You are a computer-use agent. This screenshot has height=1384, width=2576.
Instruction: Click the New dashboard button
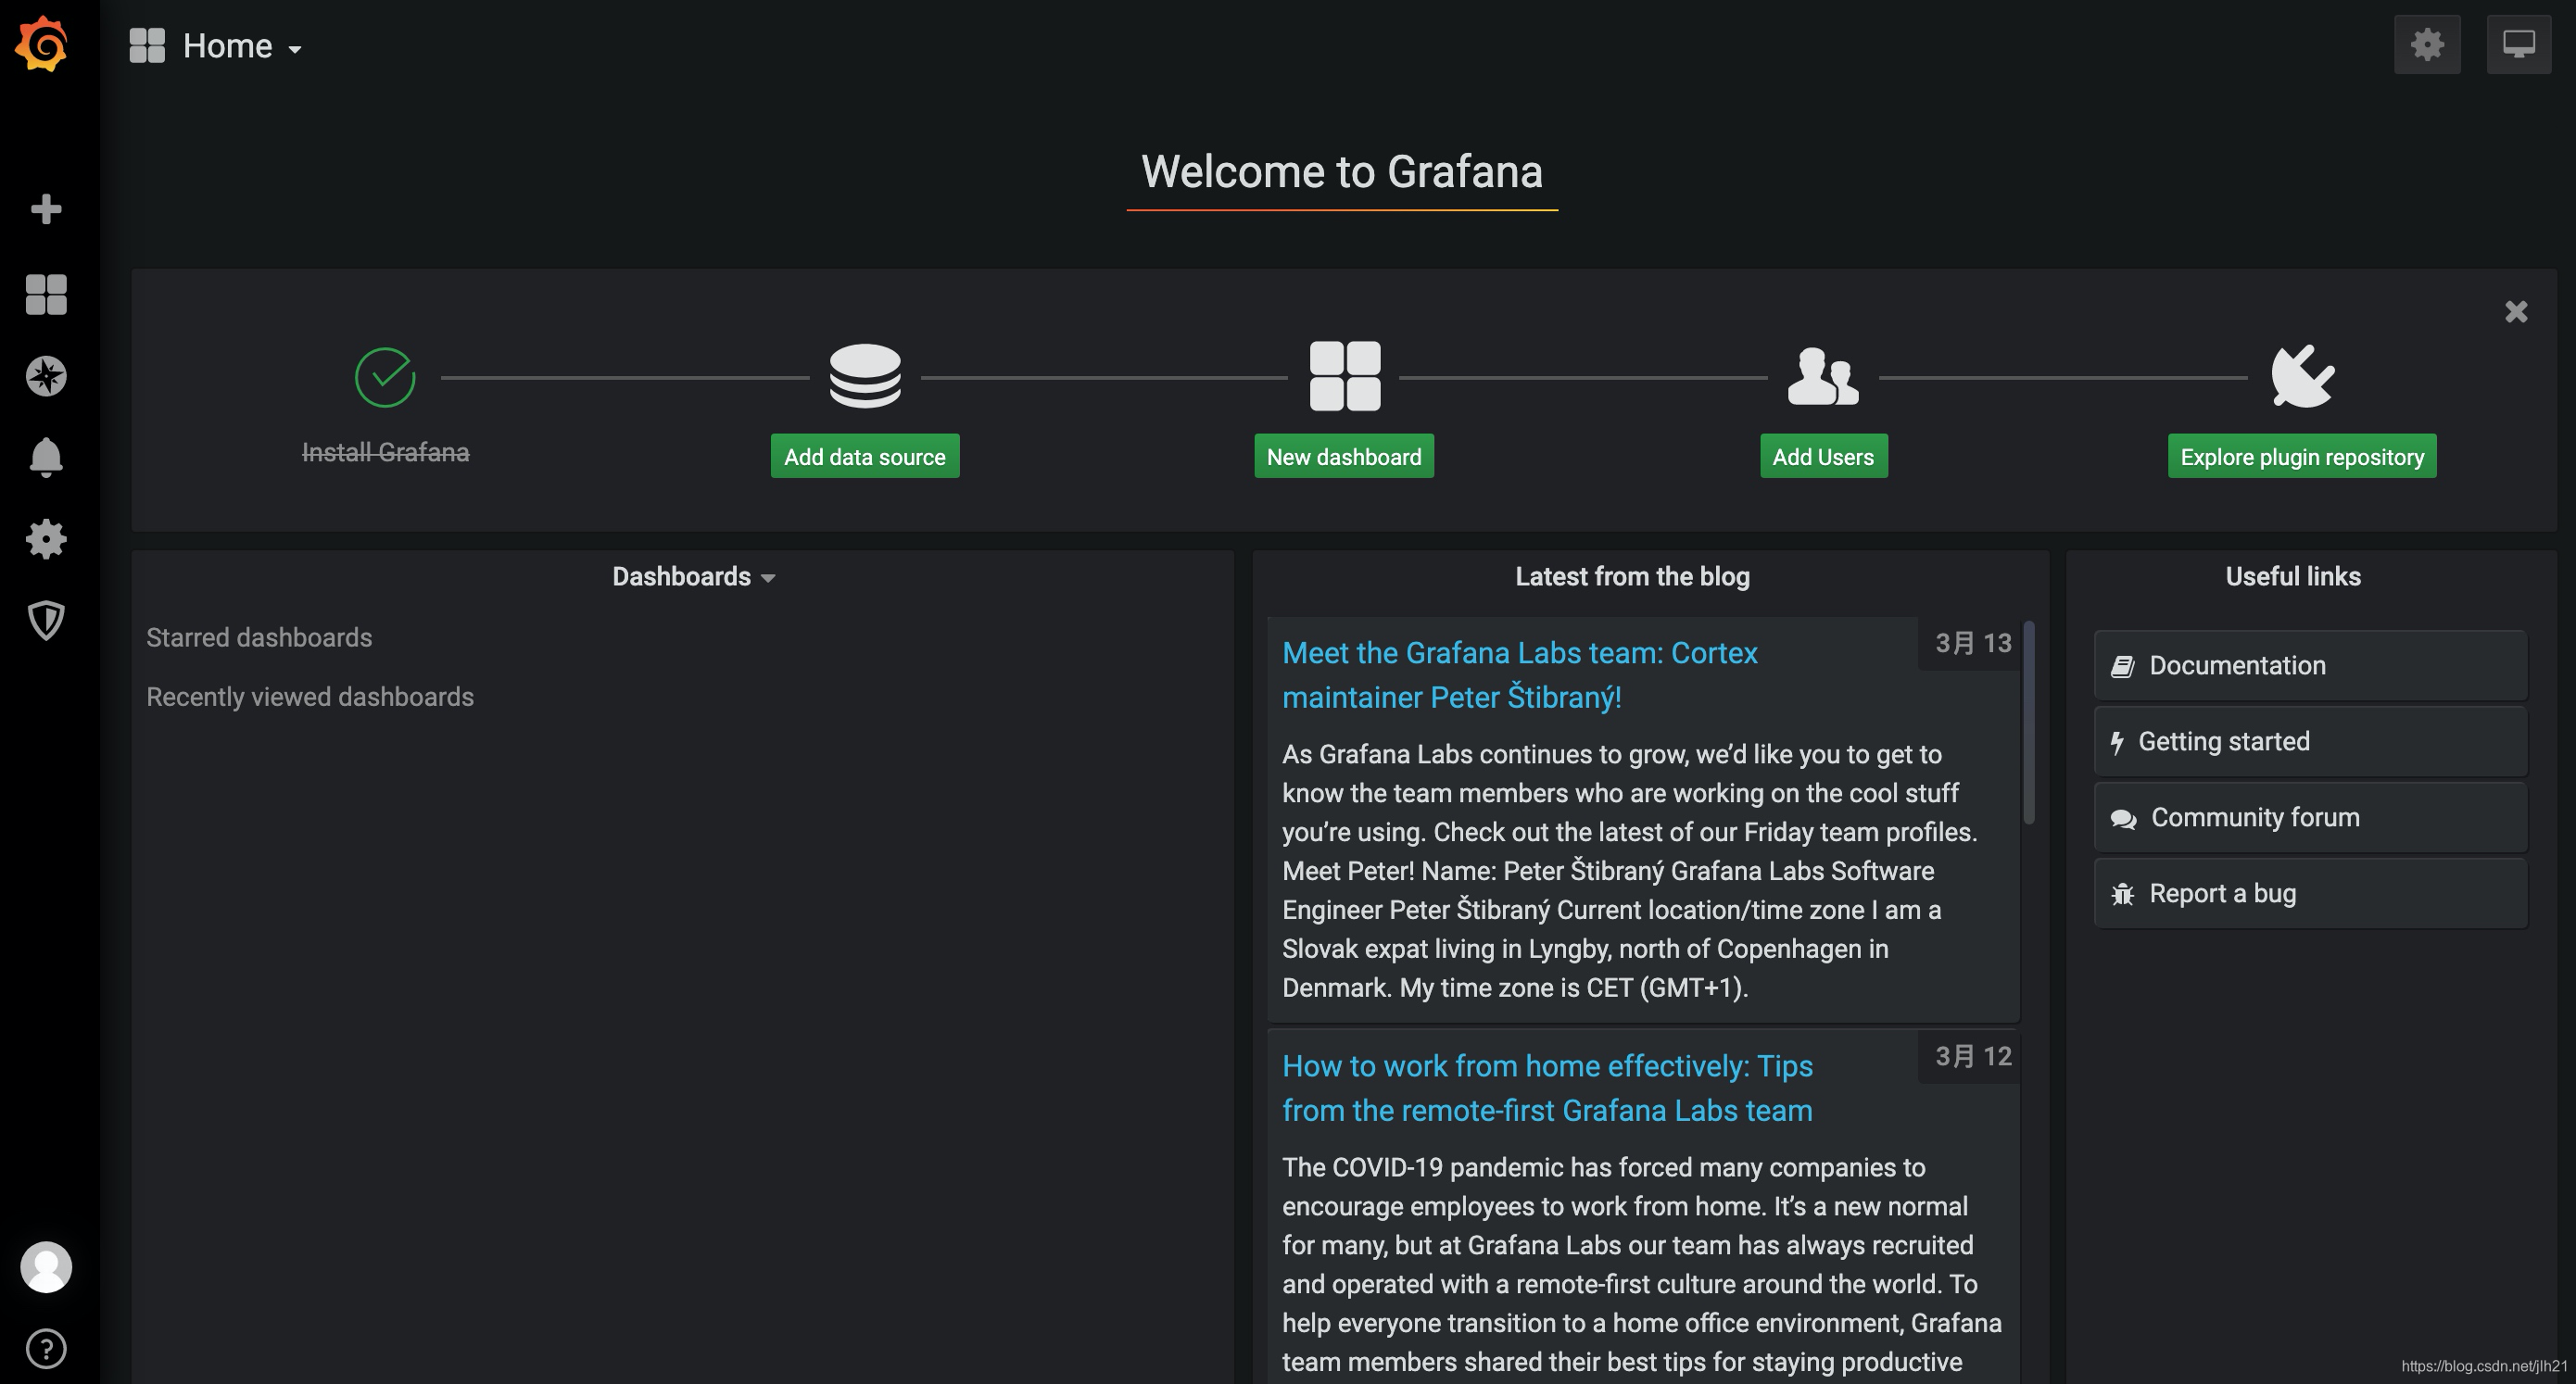tap(1343, 457)
